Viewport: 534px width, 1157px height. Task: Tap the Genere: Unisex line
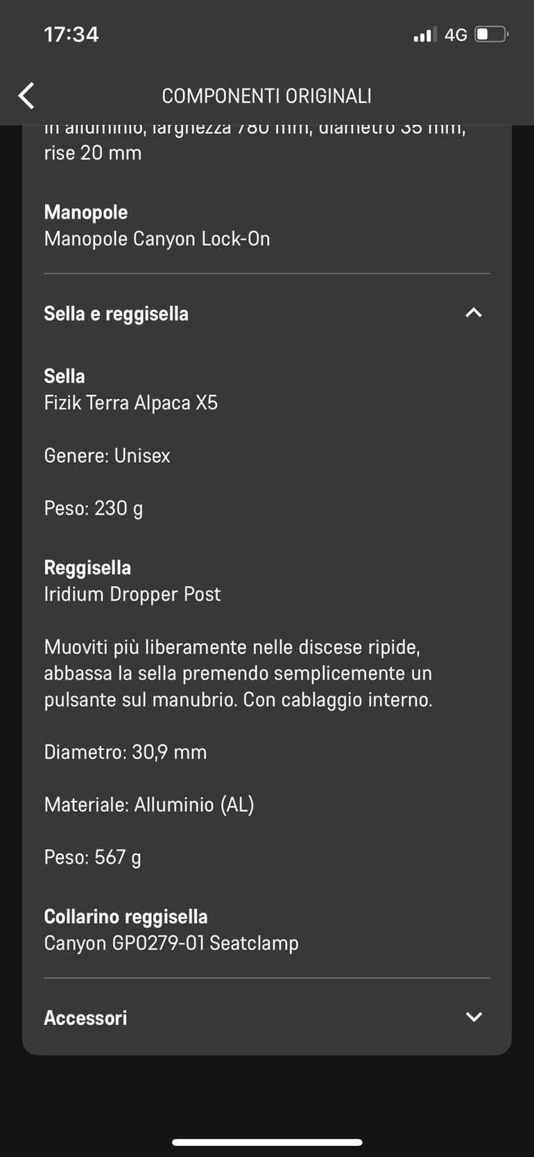(107, 455)
